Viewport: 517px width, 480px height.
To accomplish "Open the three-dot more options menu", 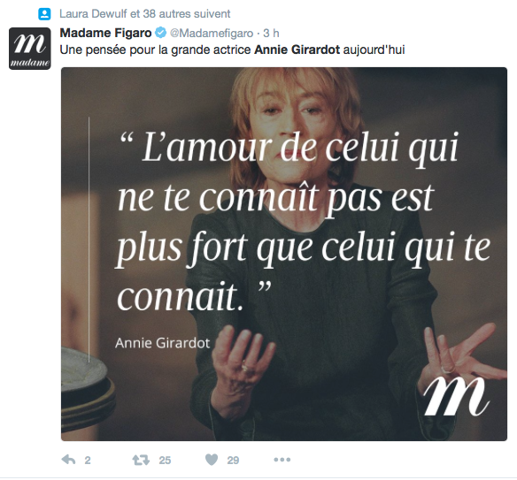I will (282, 460).
